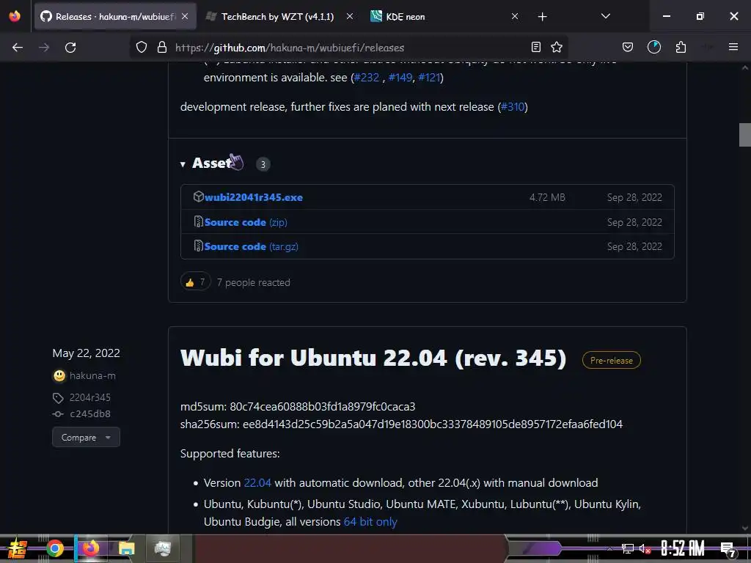Open Chrome from the taskbar
The height and width of the screenshot is (563, 751).
point(54,548)
